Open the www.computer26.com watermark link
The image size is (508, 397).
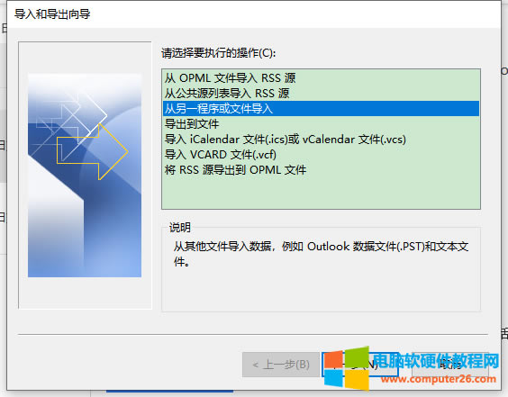439,379
